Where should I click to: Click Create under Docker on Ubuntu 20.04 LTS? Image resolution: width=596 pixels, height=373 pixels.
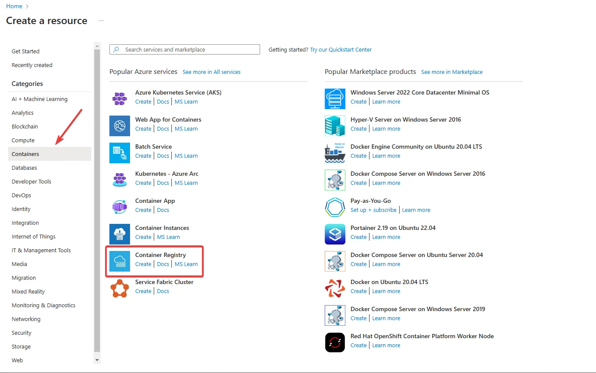[359, 291]
